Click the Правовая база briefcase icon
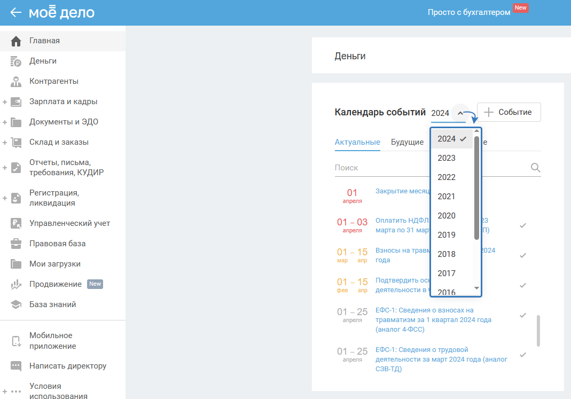The width and height of the screenshot is (571, 399). pos(16,244)
